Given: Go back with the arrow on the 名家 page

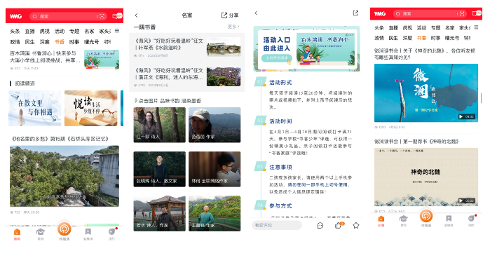Looking at the screenshot, I should coord(136,15).
